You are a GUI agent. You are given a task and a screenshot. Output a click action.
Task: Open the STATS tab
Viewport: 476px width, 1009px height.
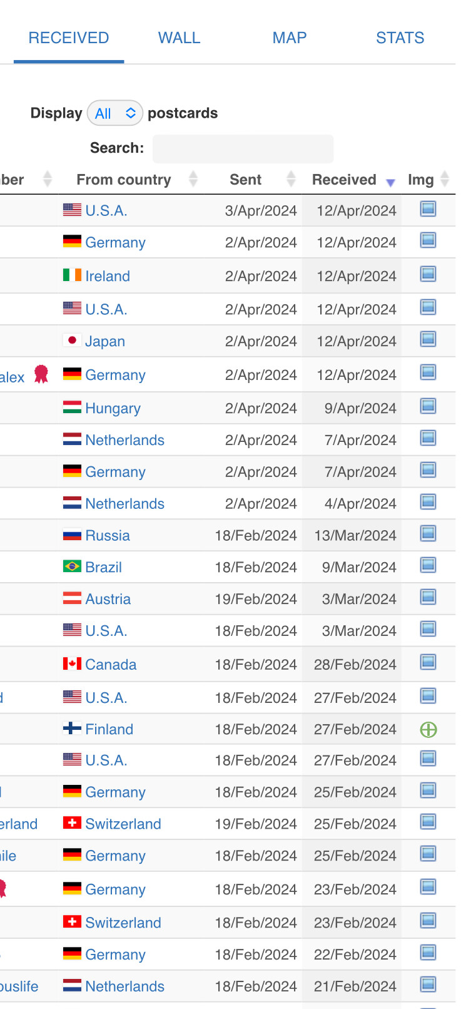point(400,38)
